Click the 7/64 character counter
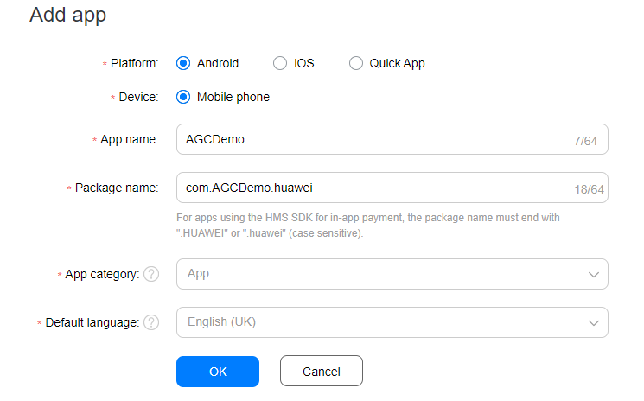Screen dimensions: 644x401 [591, 140]
